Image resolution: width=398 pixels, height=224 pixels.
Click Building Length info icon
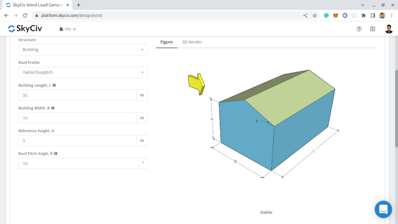pos(54,85)
